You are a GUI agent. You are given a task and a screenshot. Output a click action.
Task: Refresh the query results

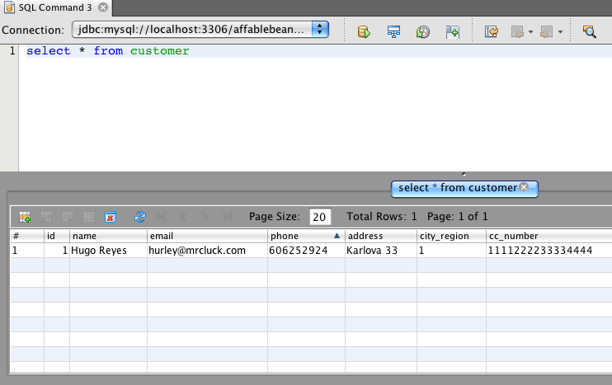coord(139,217)
